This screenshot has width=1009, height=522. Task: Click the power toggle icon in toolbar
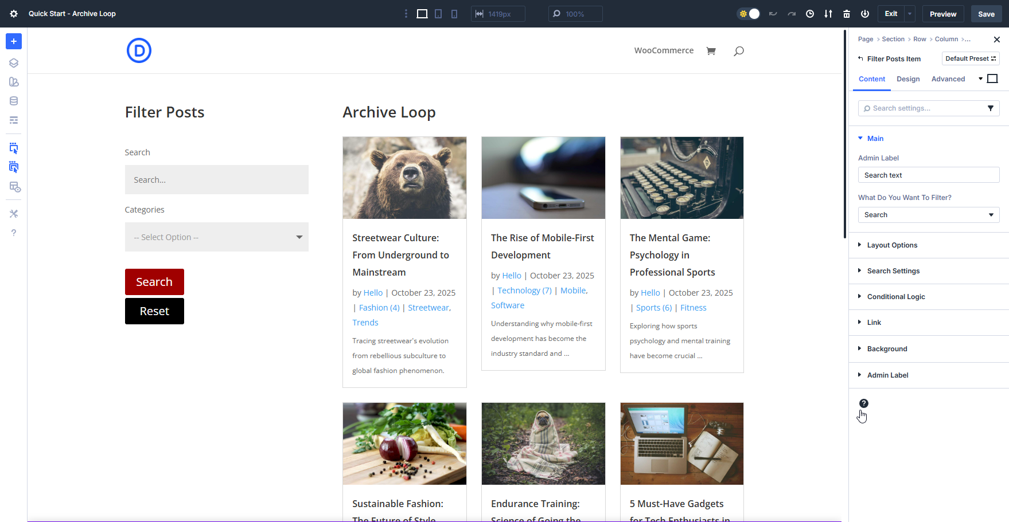coord(865,13)
